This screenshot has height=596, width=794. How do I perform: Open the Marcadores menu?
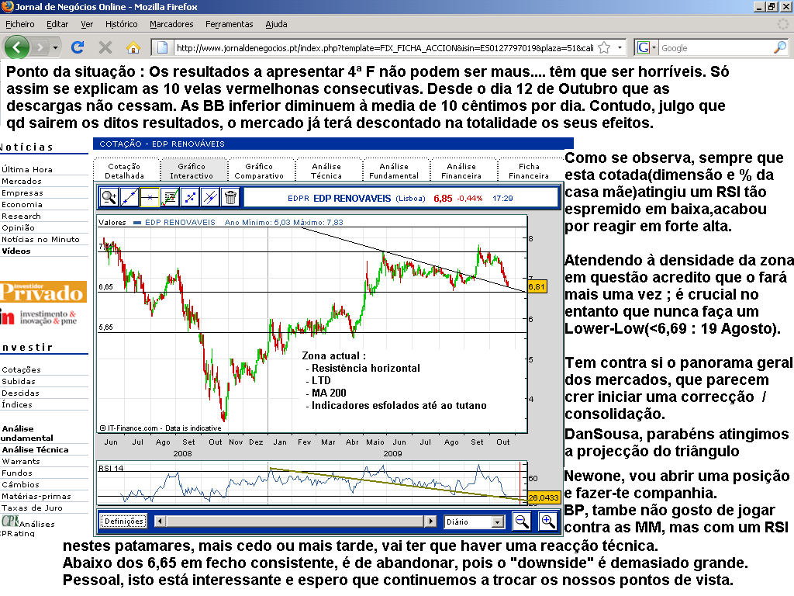pyautogui.click(x=171, y=24)
